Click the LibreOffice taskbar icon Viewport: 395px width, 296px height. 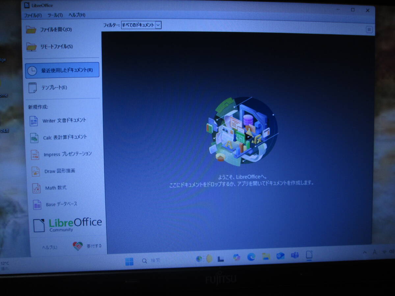[309, 255]
